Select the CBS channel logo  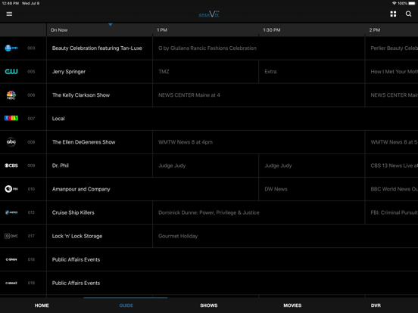tap(11, 166)
